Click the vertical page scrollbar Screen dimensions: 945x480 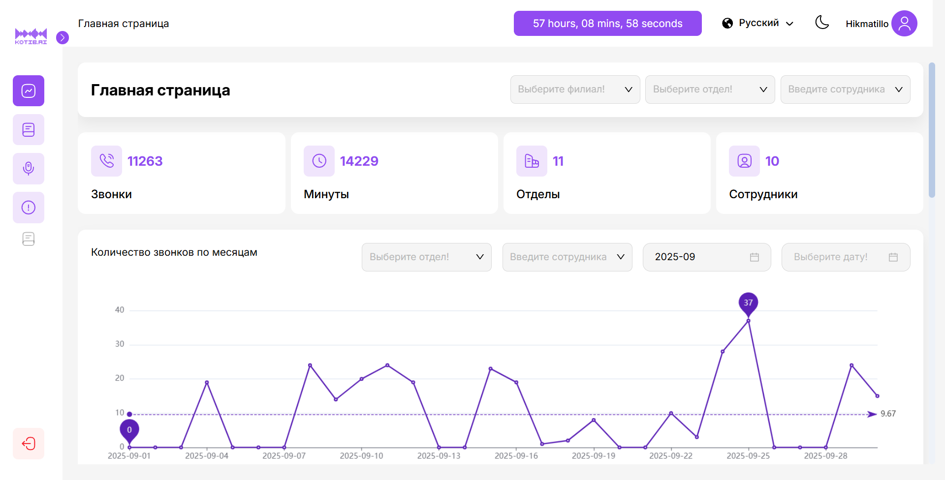tap(931, 130)
